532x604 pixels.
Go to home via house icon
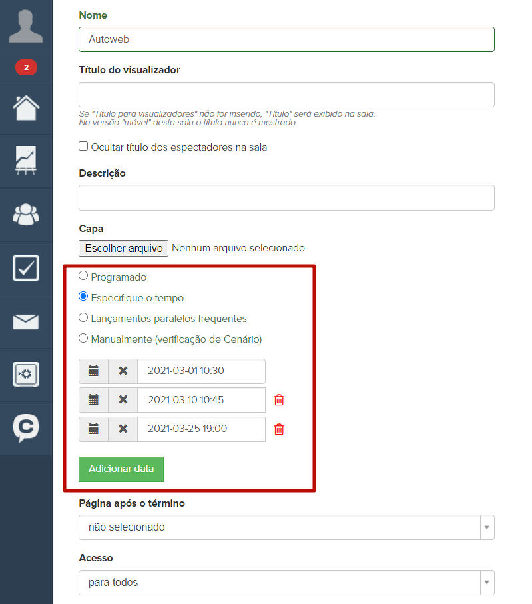(x=26, y=107)
